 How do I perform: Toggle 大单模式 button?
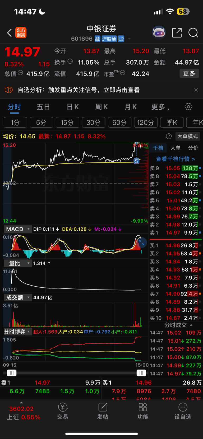click(187, 136)
